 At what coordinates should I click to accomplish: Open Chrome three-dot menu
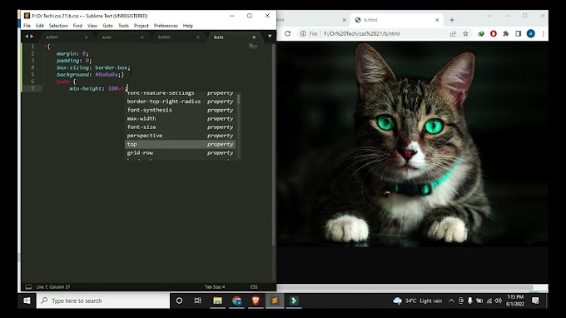544,33
